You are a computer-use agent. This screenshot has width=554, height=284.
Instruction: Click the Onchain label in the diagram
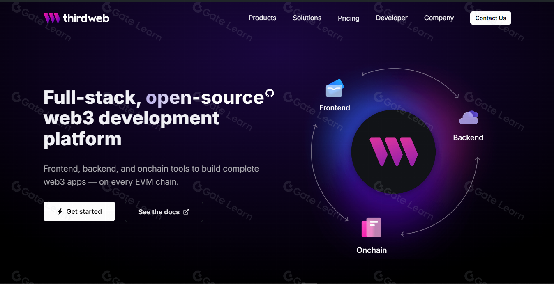(372, 250)
